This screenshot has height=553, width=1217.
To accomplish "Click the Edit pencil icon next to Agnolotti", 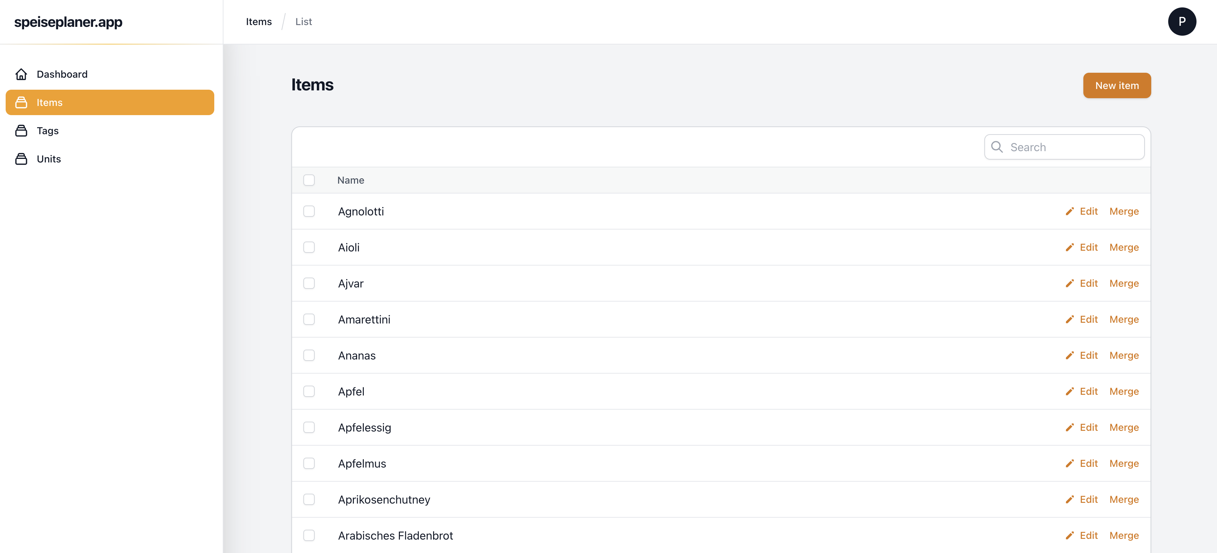I will (1070, 212).
